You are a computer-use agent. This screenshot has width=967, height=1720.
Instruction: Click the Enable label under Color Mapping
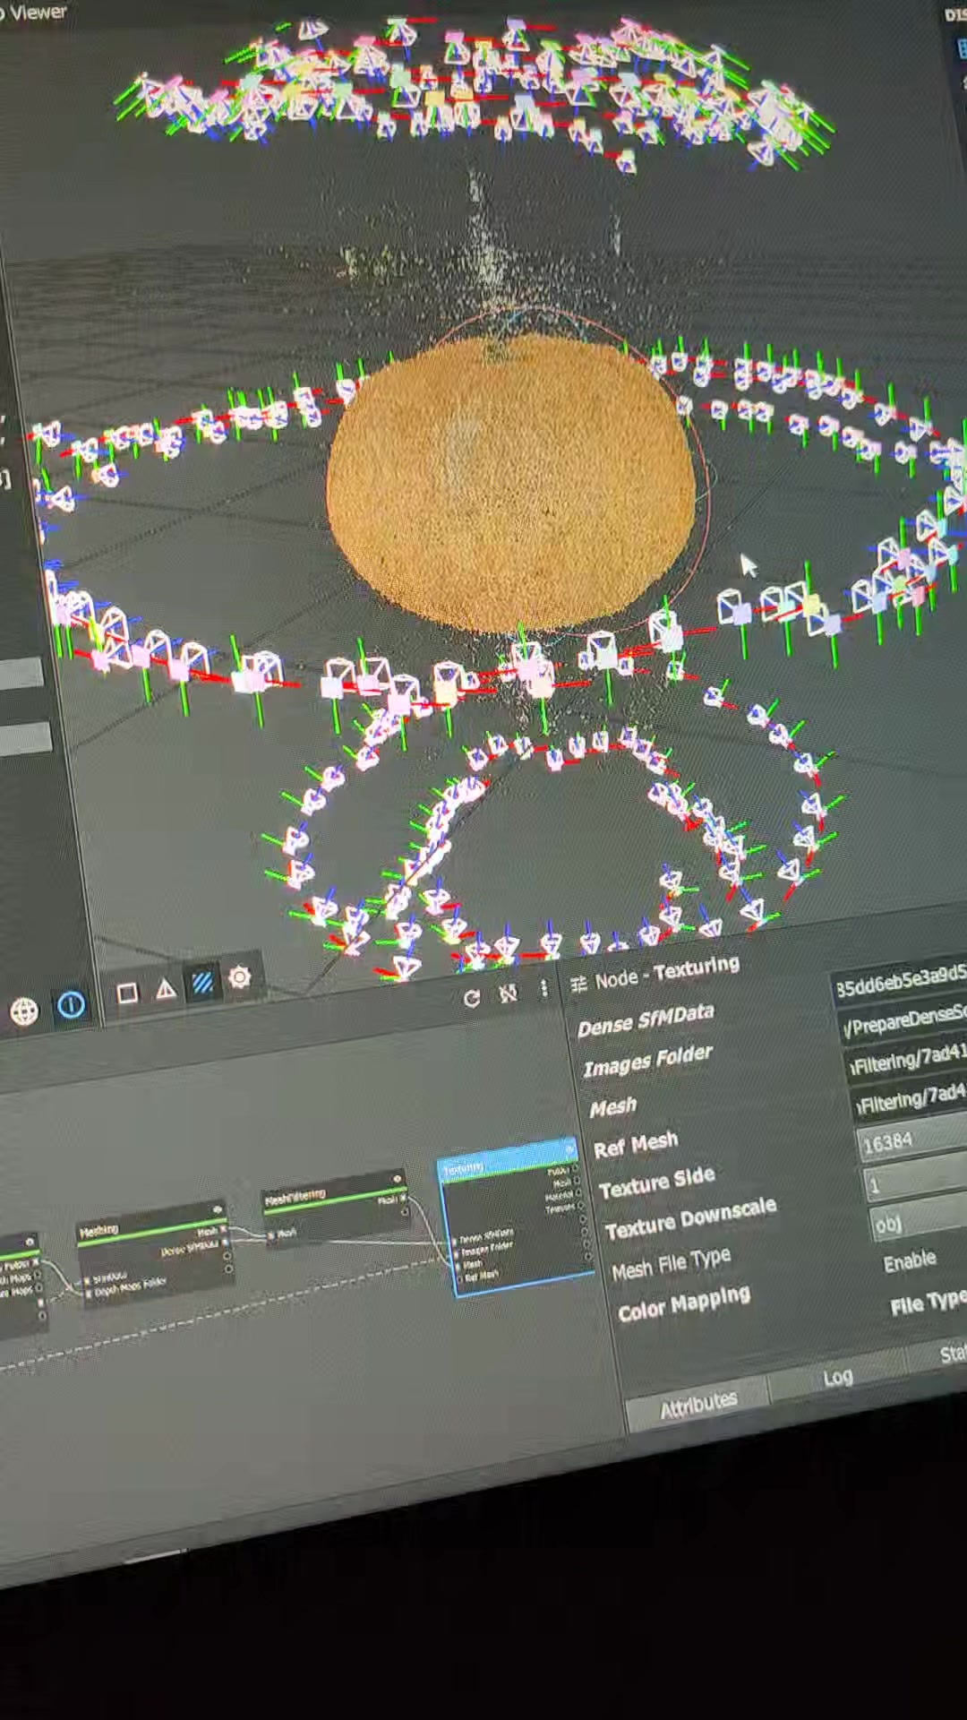coord(910,1262)
